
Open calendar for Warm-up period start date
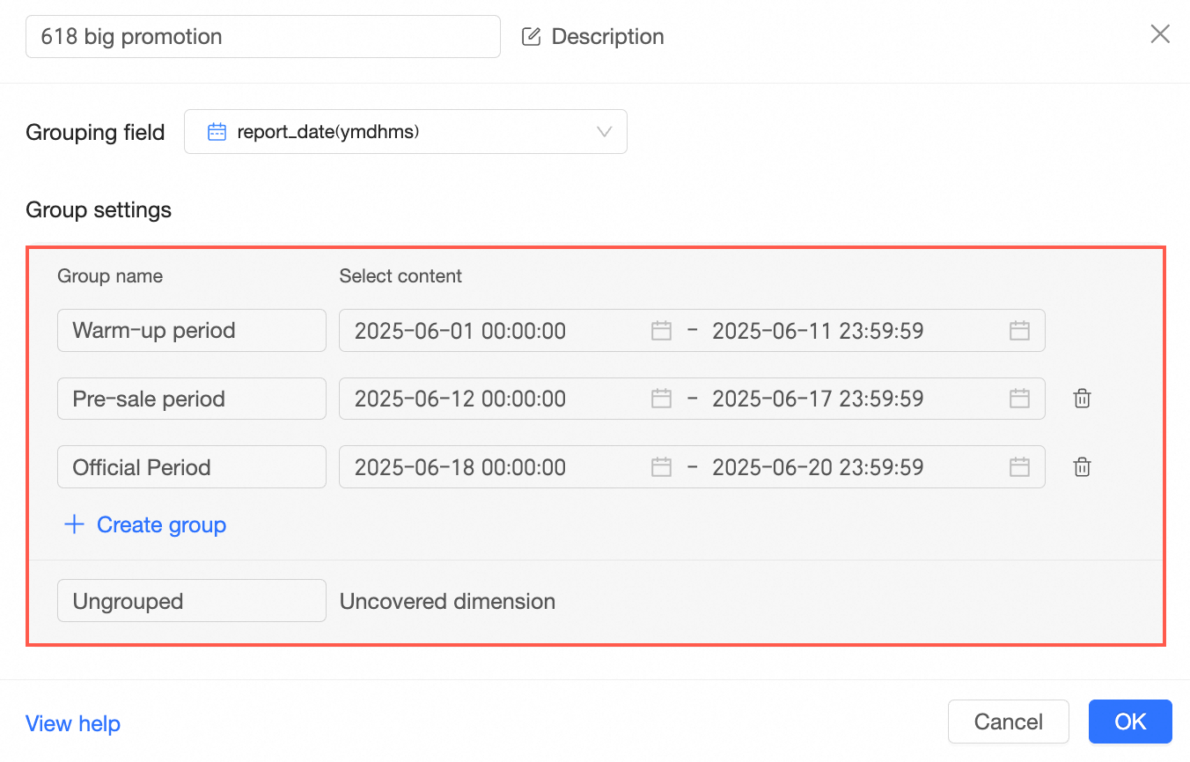(661, 331)
